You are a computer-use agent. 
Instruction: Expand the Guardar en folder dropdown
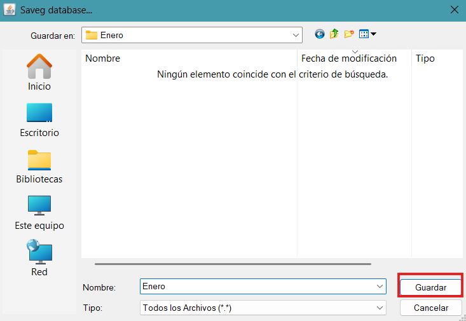tap(296, 35)
